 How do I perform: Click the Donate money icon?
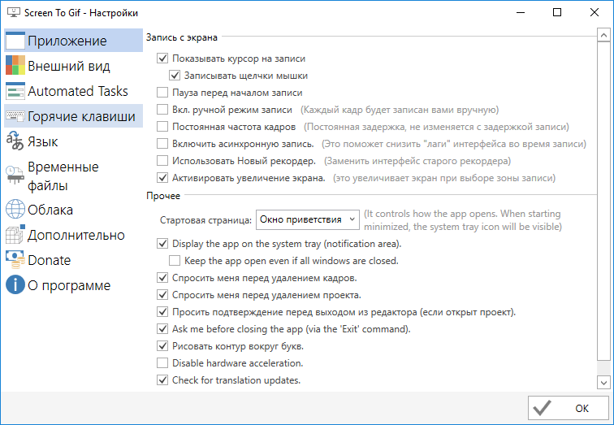click(x=15, y=259)
